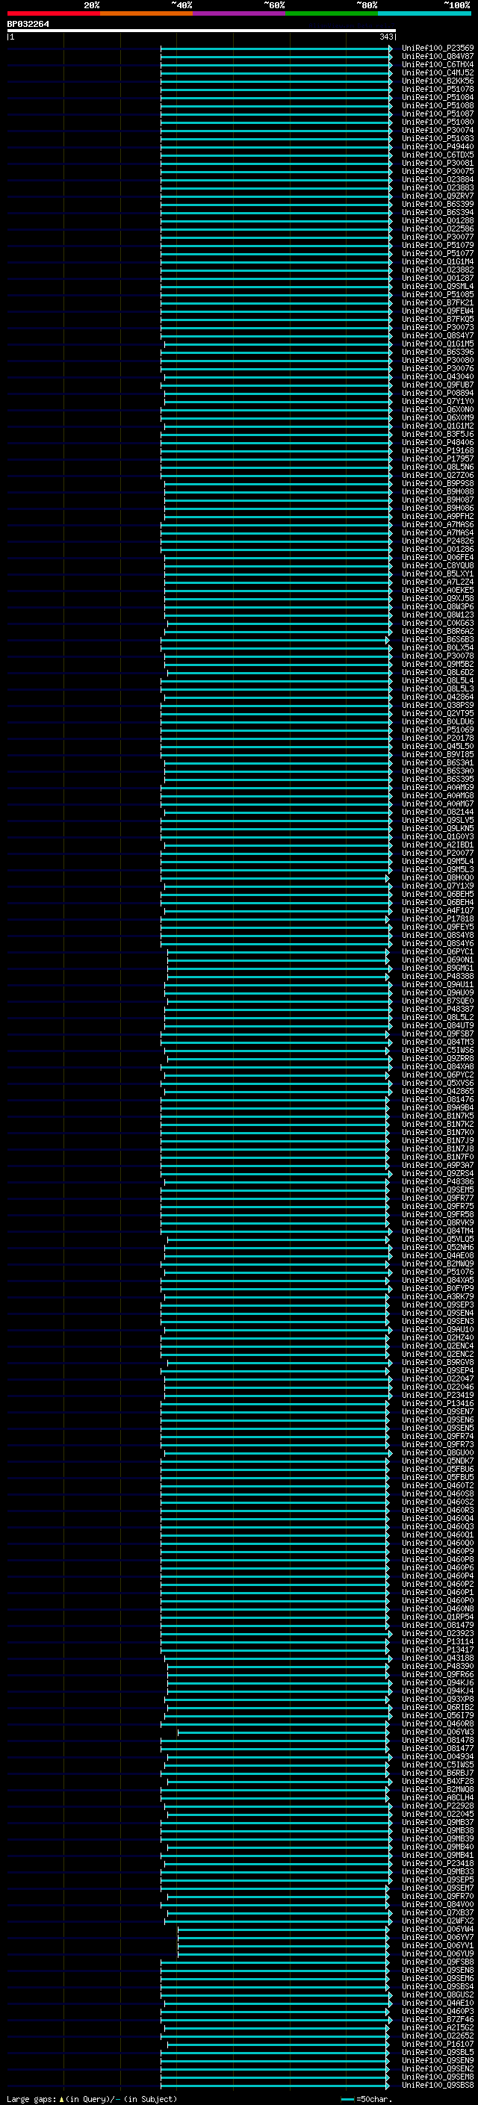Click the alignment bar of UniRef100_P23569

tap(276, 49)
